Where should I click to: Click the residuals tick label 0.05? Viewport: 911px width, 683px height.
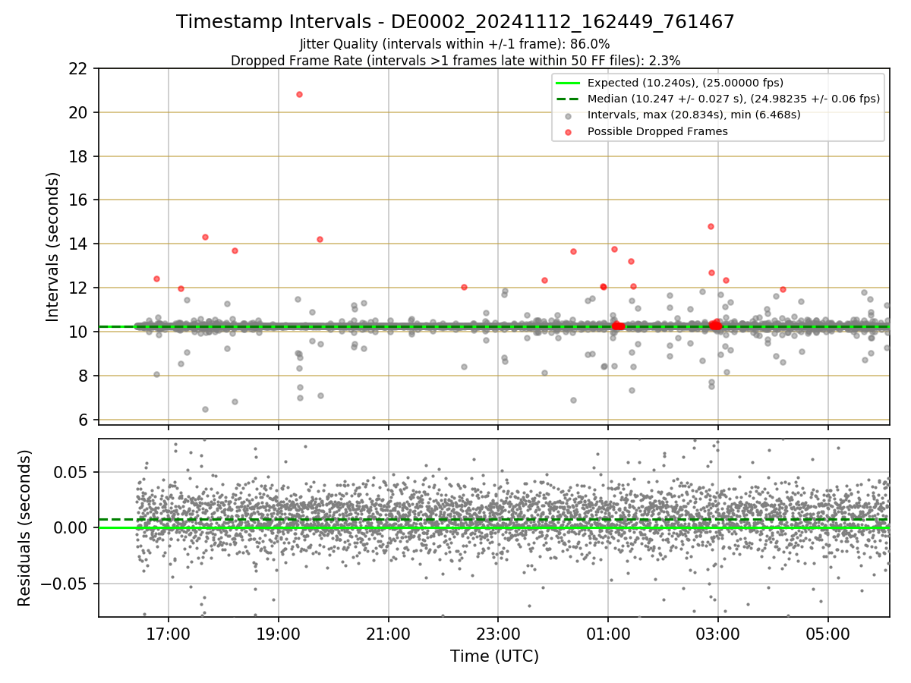[72, 472]
